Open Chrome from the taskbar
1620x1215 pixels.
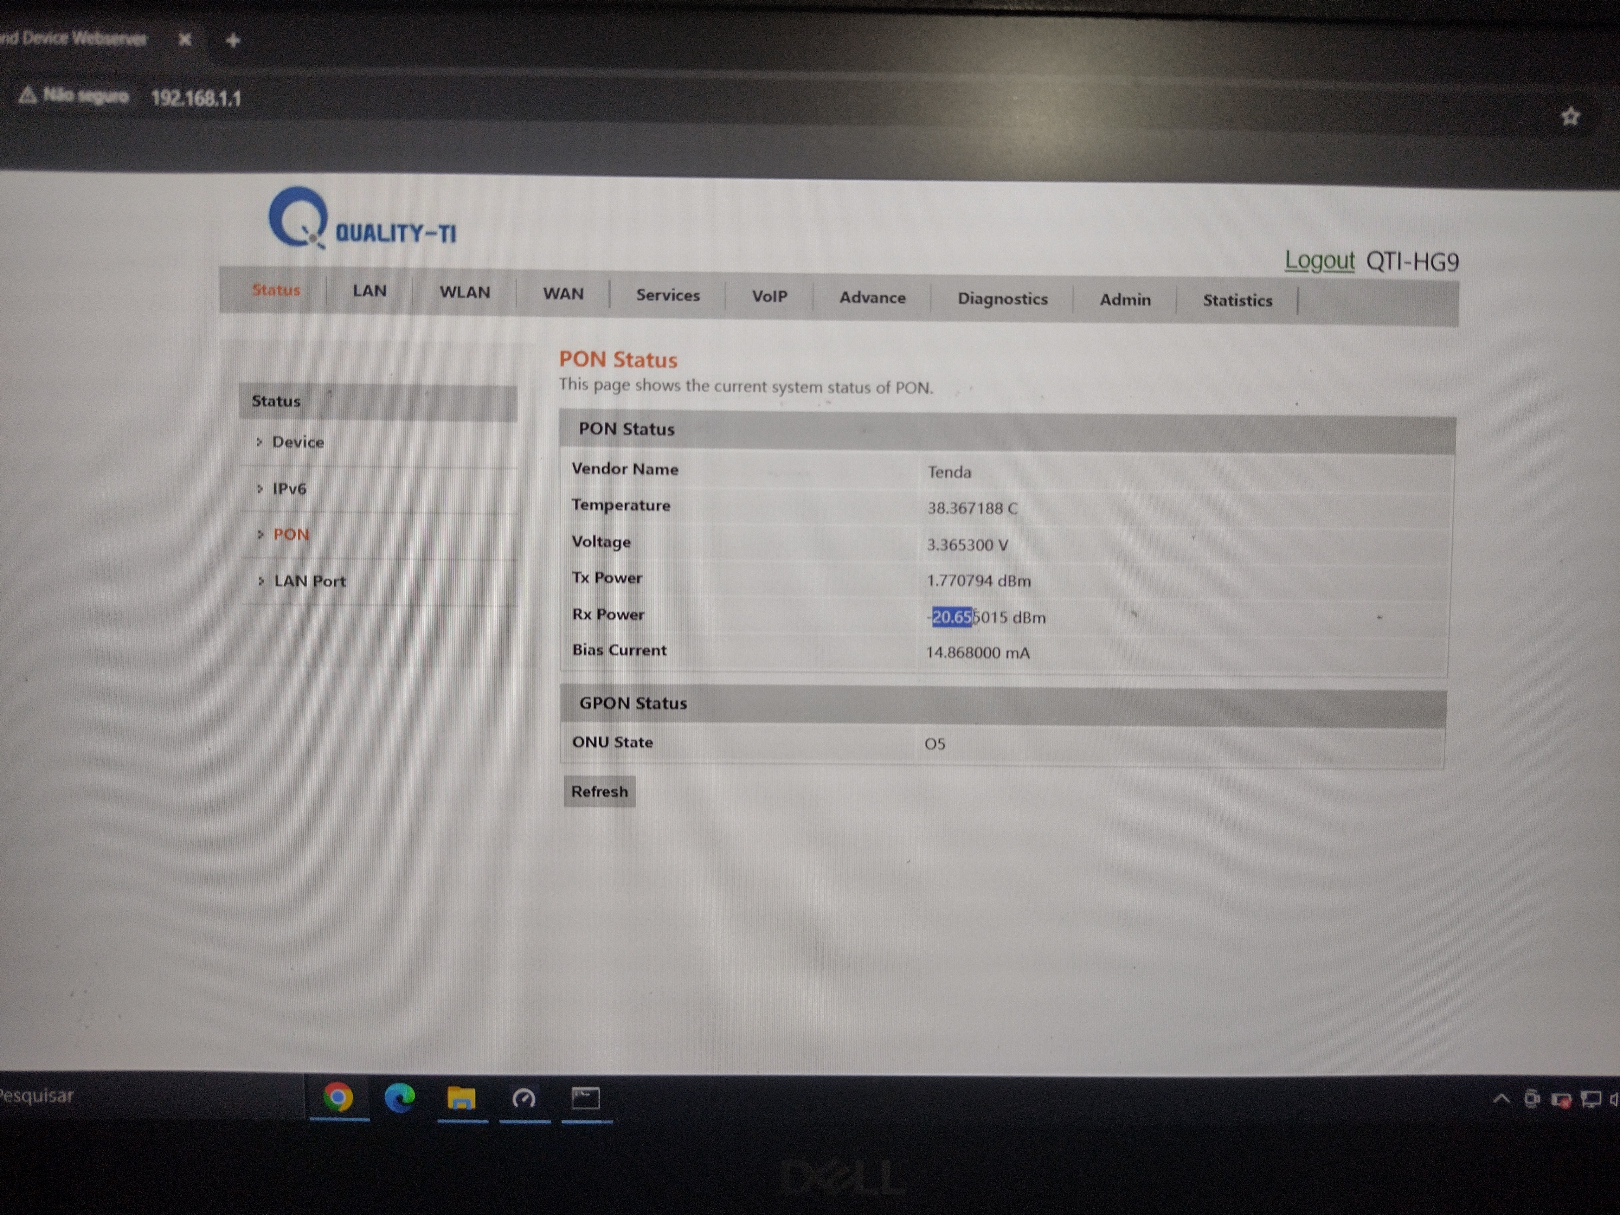(x=337, y=1097)
